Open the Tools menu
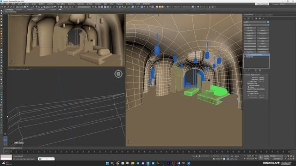The image size is (296, 166). click(13, 4)
